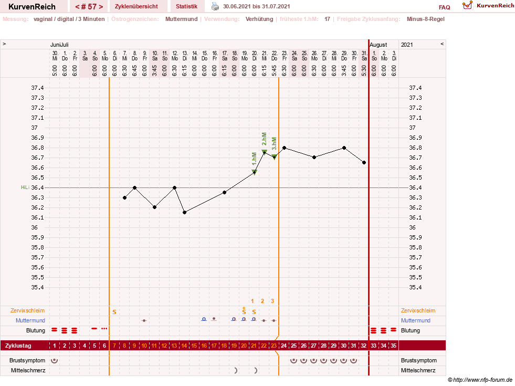Click the lowest temperature point on 13 July
Screen dimensions: 515x386
(x=185, y=213)
